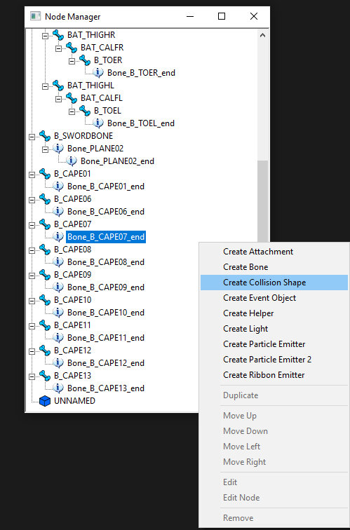Collapse the BAT_THIGHR node
This screenshot has height=530, width=350.
[x=45, y=36]
